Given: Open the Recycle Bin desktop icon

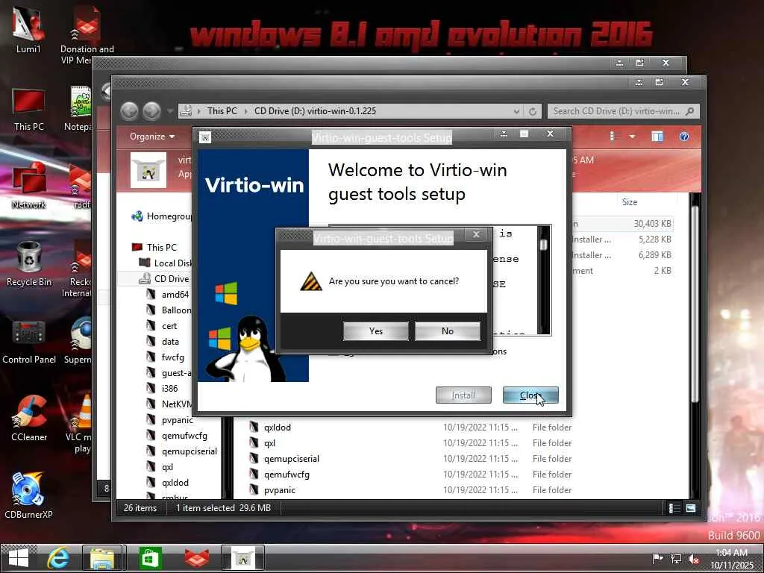Looking at the screenshot, I should [28, 263].
